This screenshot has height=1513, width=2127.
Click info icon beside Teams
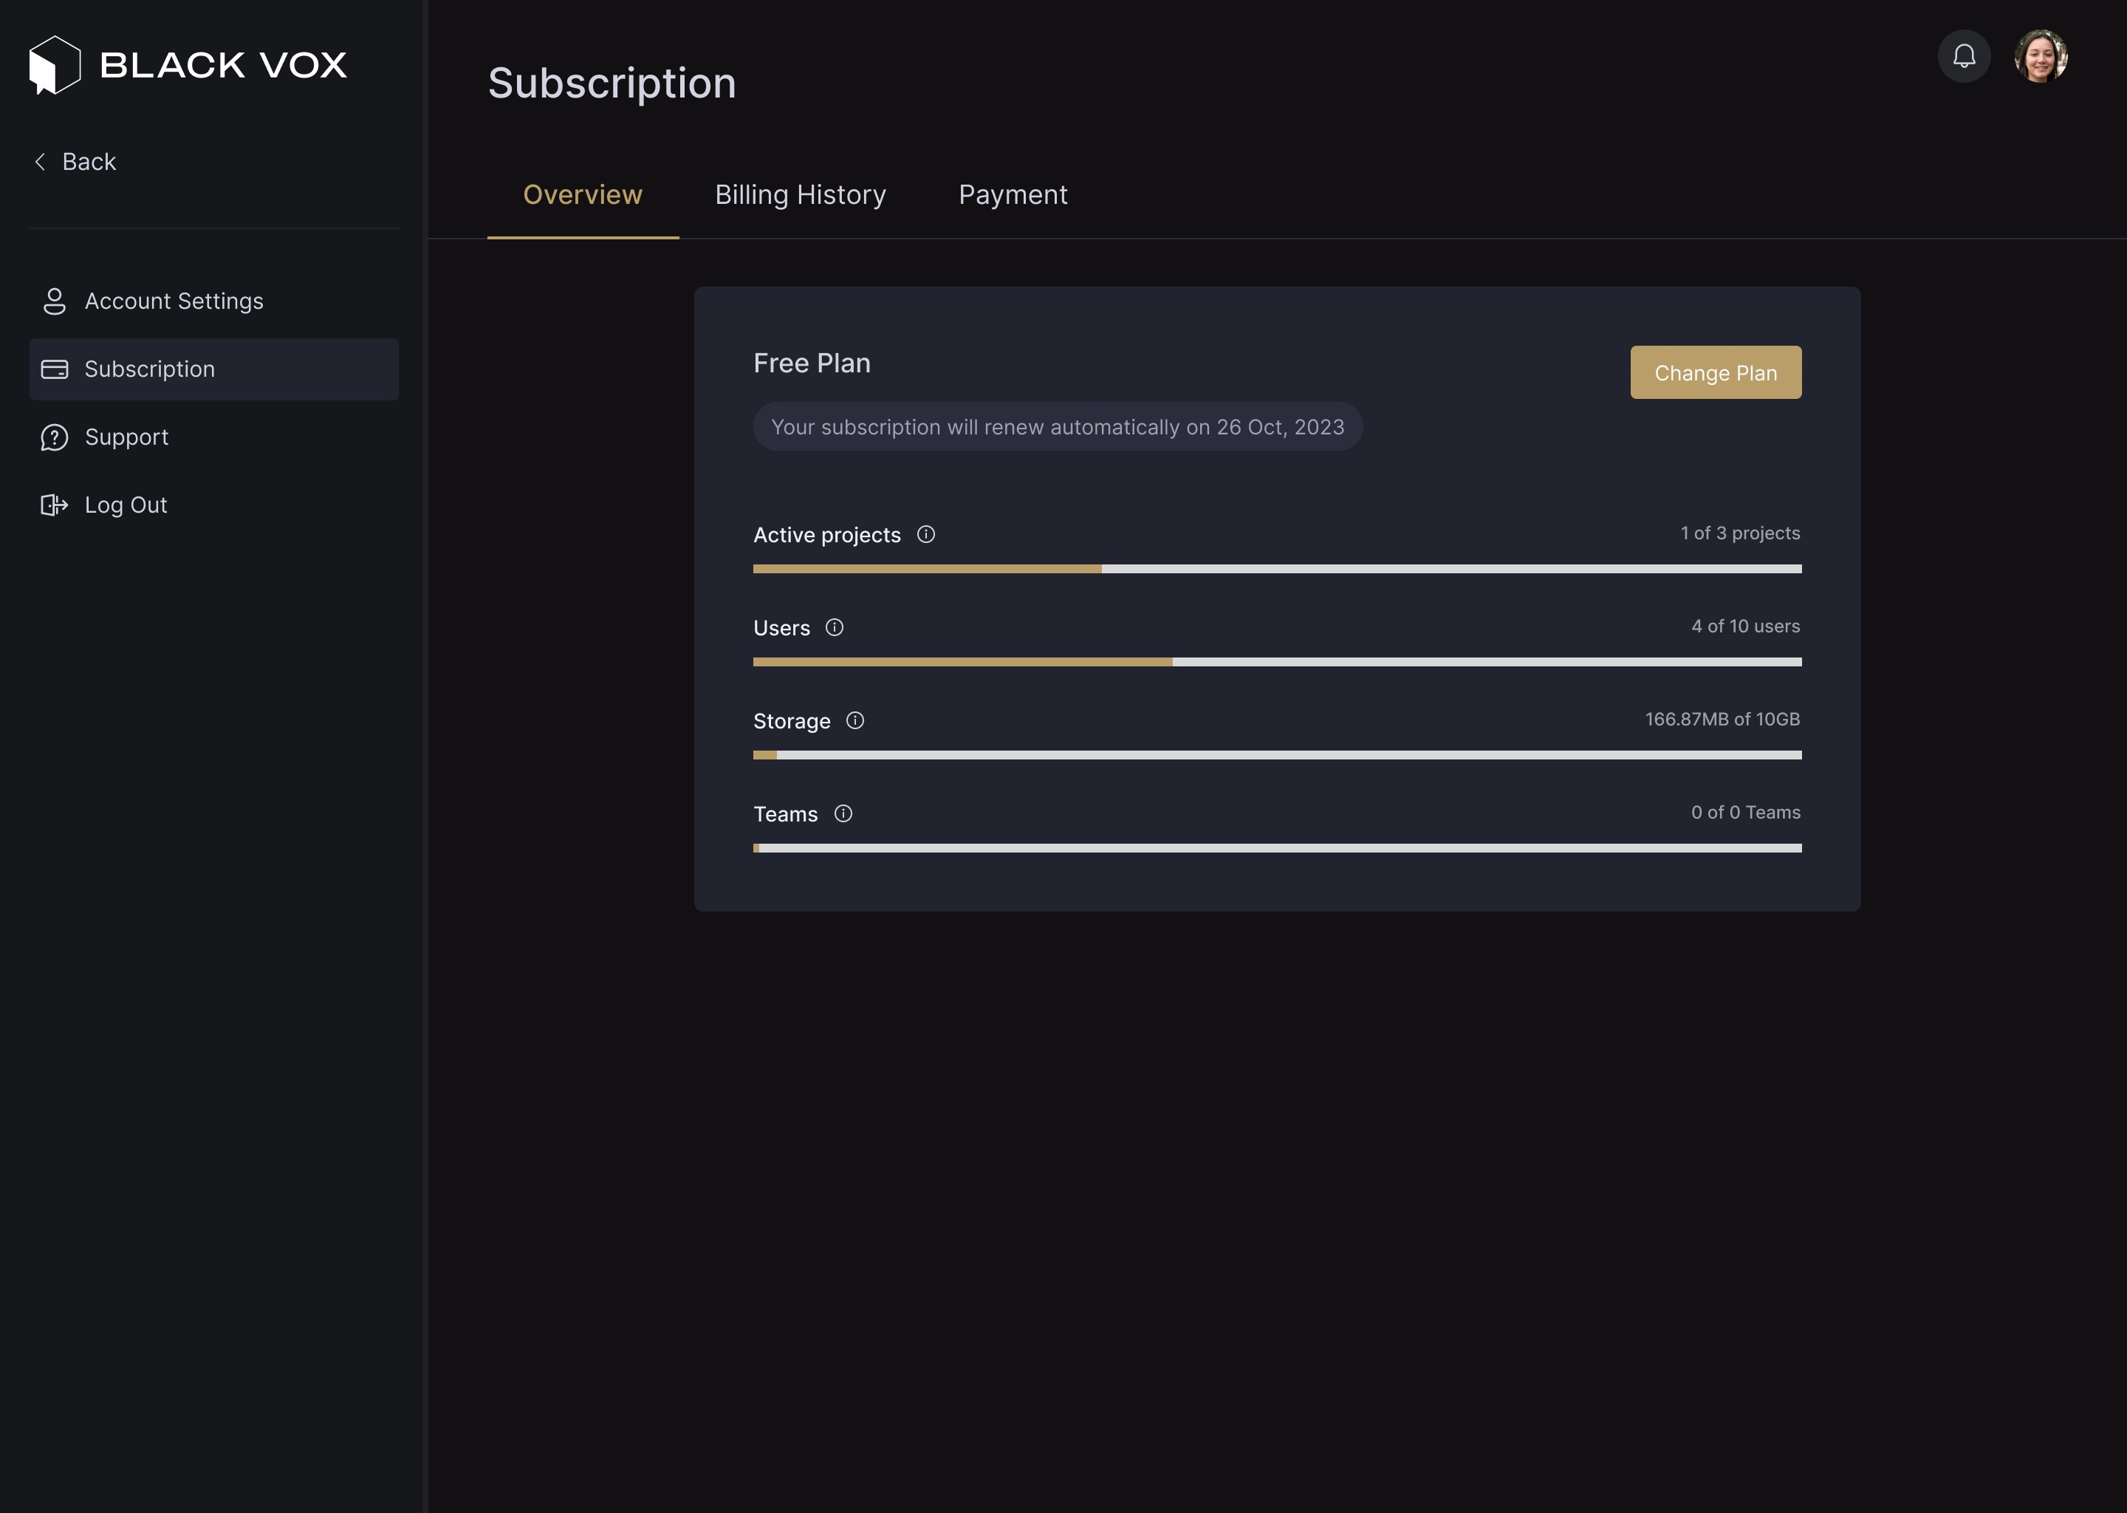pyautogui.click(x=842, y=814)
